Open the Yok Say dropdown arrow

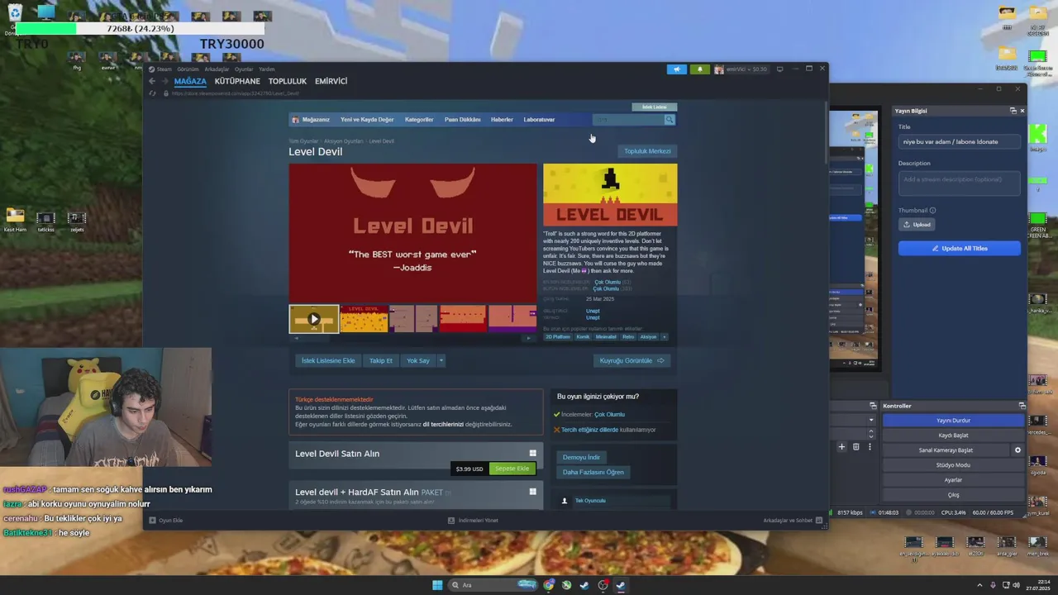[441, 360]
